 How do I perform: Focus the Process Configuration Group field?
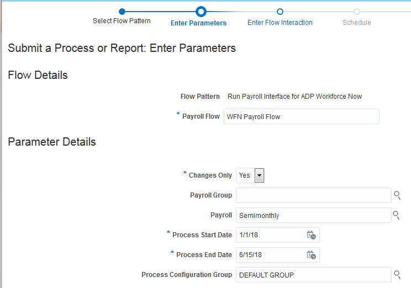[313, 275]
